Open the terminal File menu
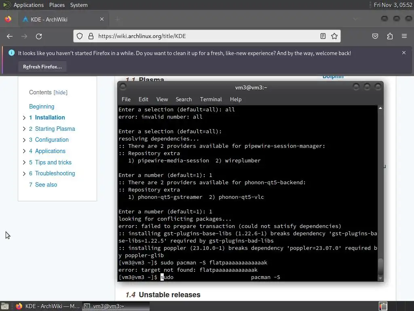The image size is (414, 311). (126, 100)
